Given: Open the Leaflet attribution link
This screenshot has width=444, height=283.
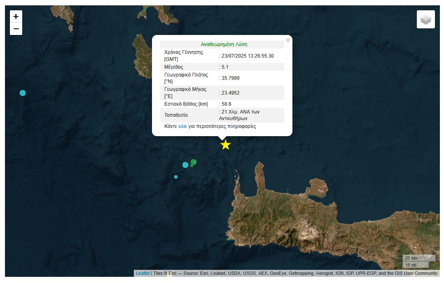Looking at the screenshot, I should click(x=143, y=273).
